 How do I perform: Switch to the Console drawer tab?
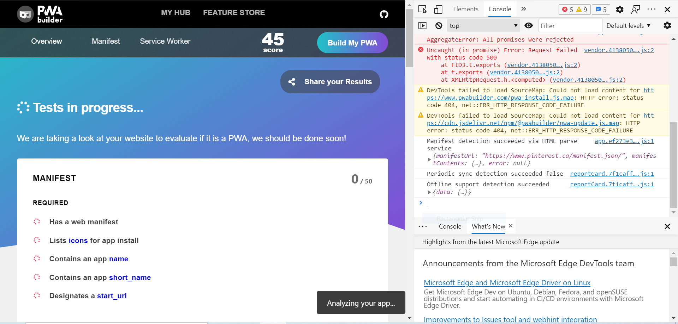coord(450,226)
